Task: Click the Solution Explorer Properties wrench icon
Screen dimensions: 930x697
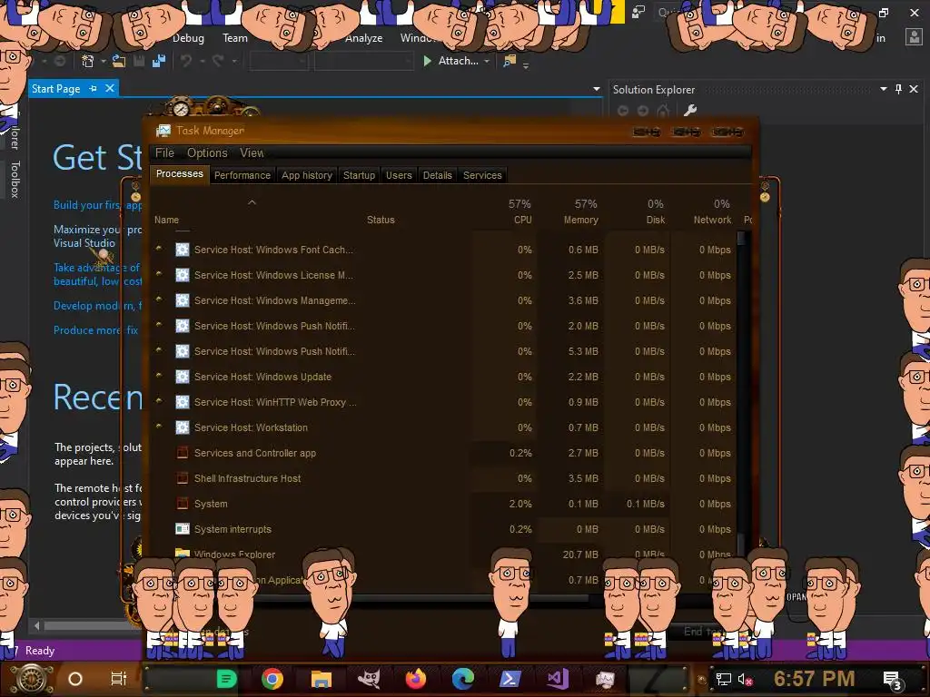Action: (x=690, y=110)
